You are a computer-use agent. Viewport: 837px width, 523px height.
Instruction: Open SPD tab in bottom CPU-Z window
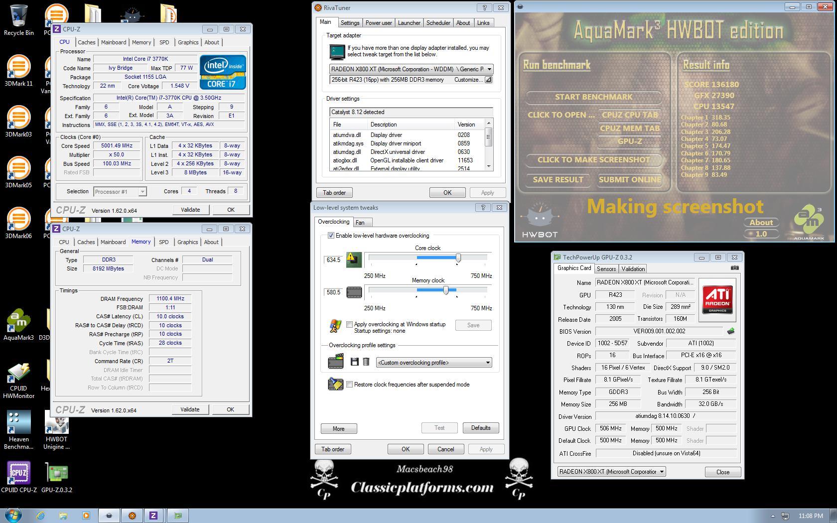(163, 242)
